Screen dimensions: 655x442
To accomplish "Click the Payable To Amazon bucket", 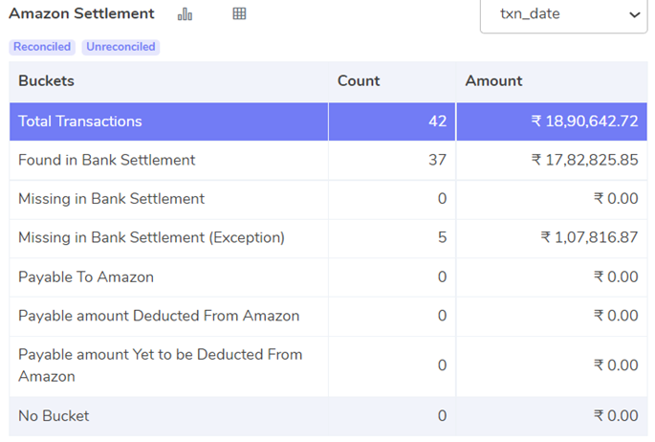I will (328, 277).
